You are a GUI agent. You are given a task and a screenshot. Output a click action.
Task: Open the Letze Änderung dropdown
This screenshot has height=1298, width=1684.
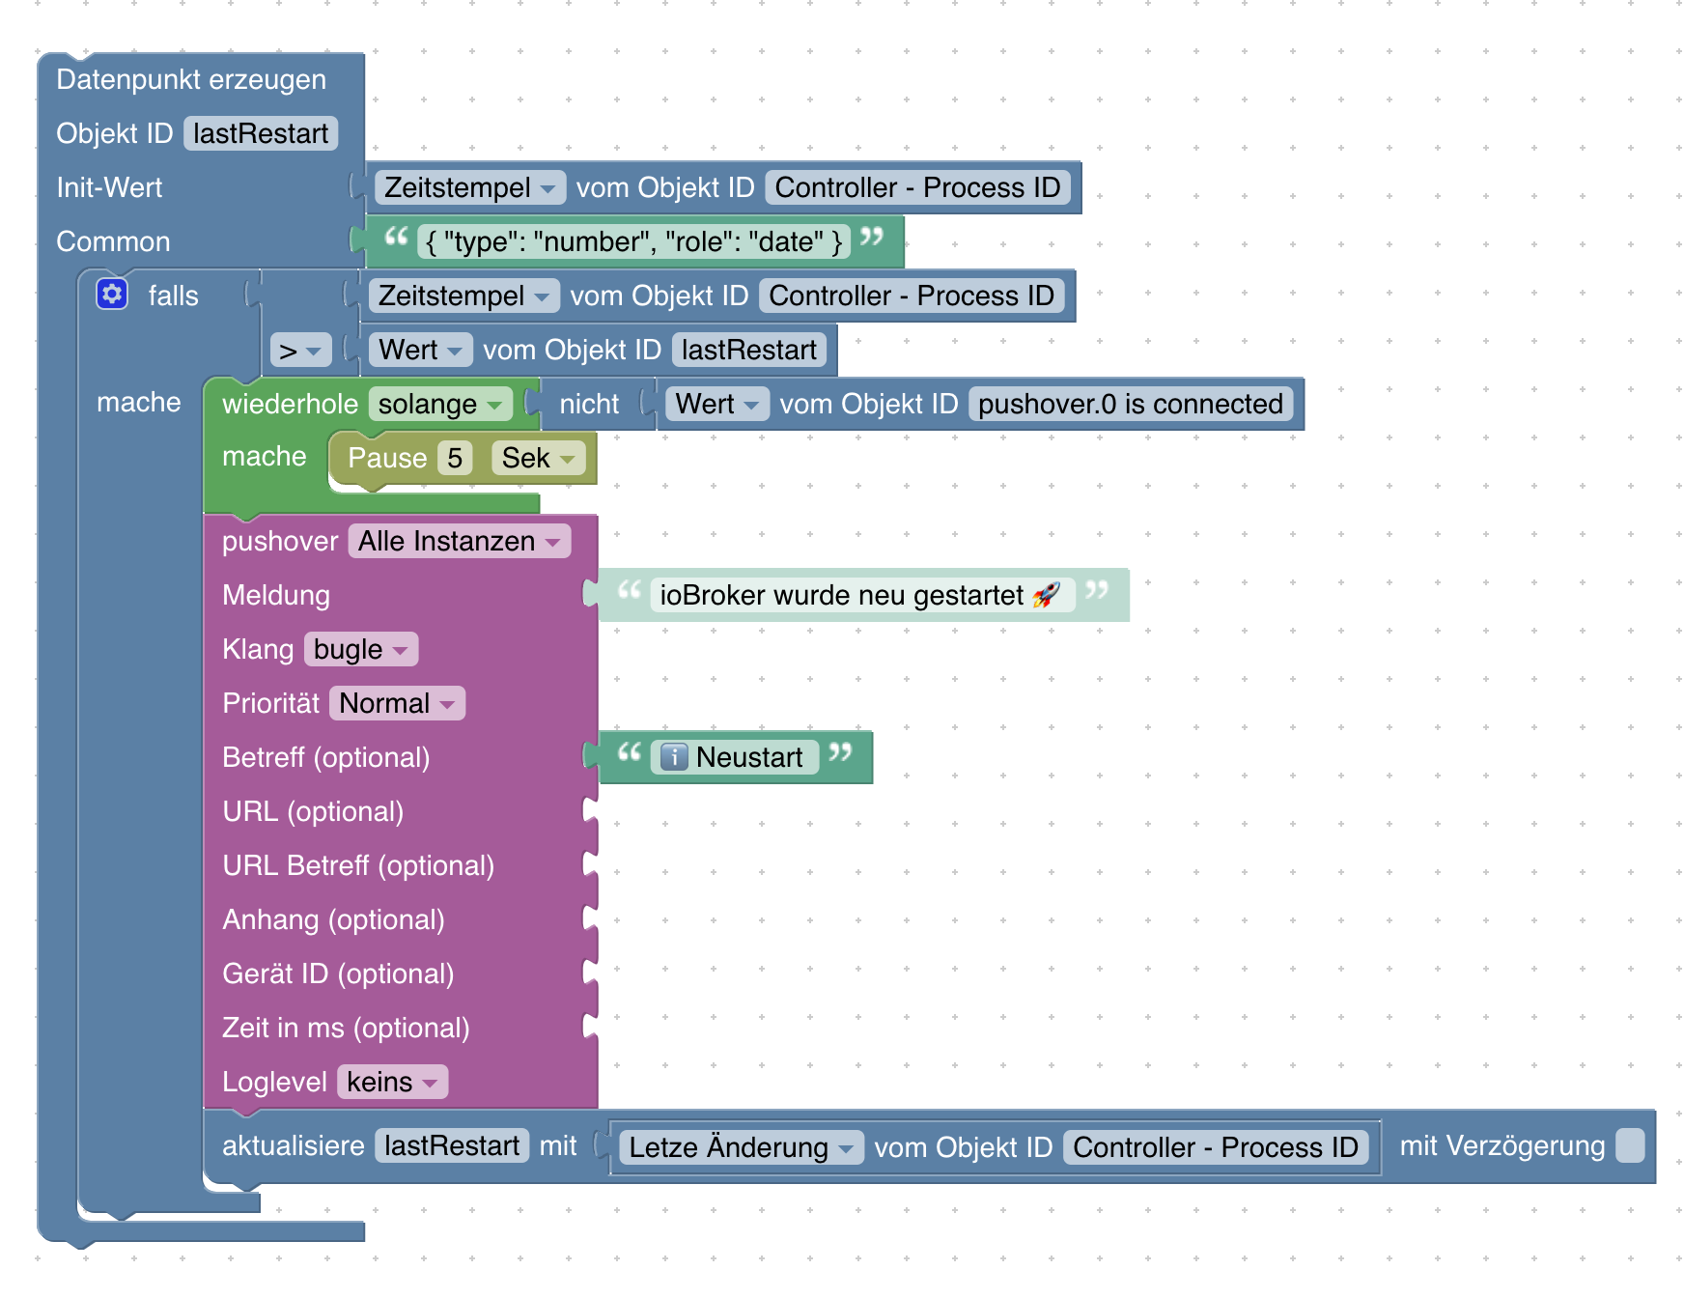[x=742, y=1147]
